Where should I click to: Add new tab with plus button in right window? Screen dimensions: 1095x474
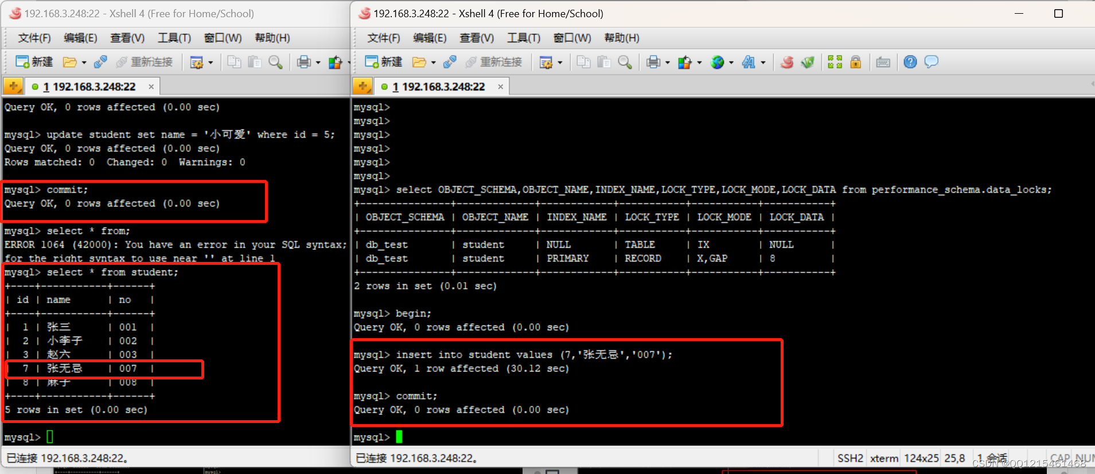coord(363,87)
